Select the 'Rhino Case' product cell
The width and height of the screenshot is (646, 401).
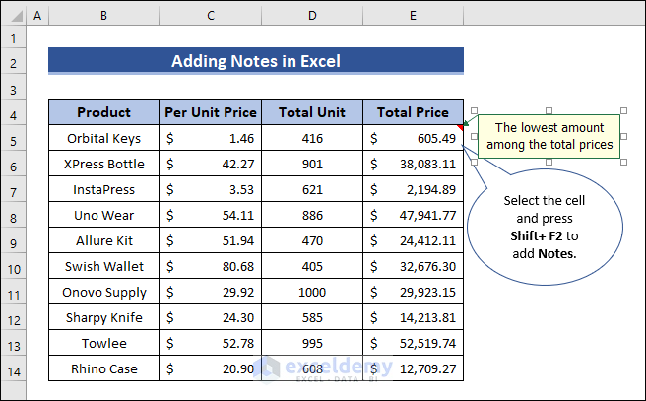(103, 368)
